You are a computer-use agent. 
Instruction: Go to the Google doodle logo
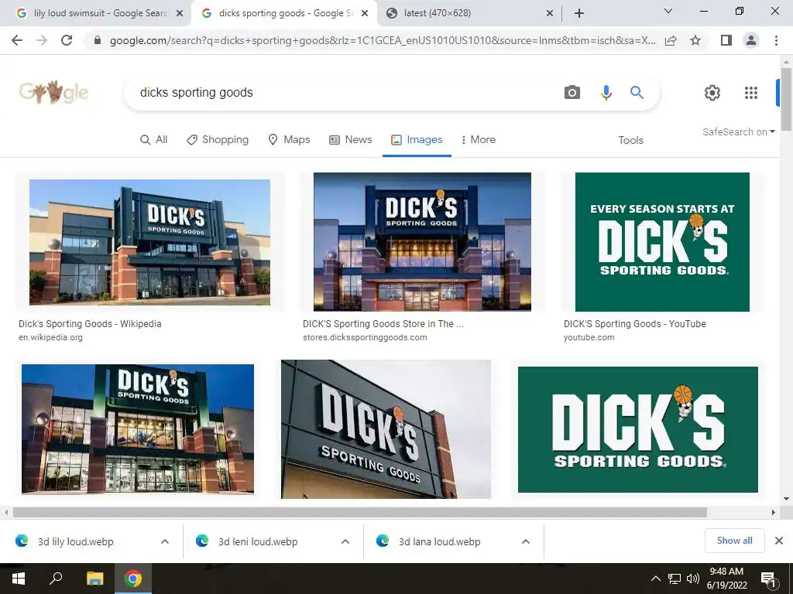click(53, 93)
